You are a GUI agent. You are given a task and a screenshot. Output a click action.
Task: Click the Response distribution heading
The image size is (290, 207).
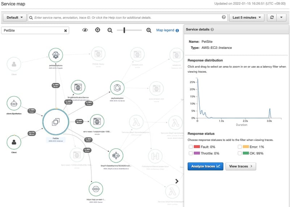point(205,60)
